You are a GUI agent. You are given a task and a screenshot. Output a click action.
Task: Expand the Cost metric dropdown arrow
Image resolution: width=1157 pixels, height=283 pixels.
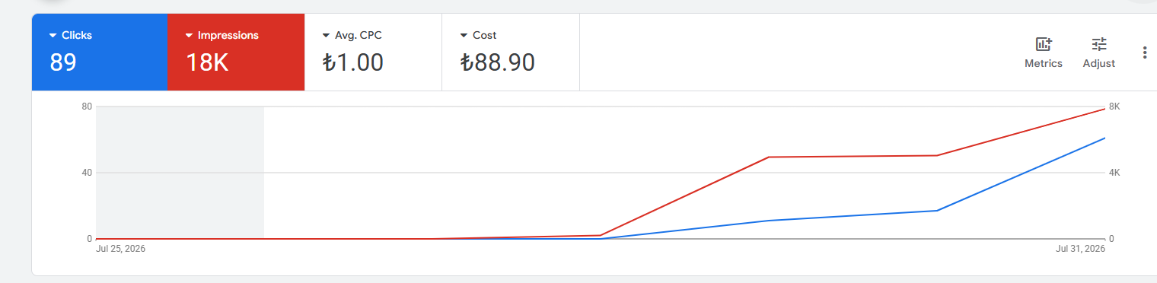tap(464, 36)
